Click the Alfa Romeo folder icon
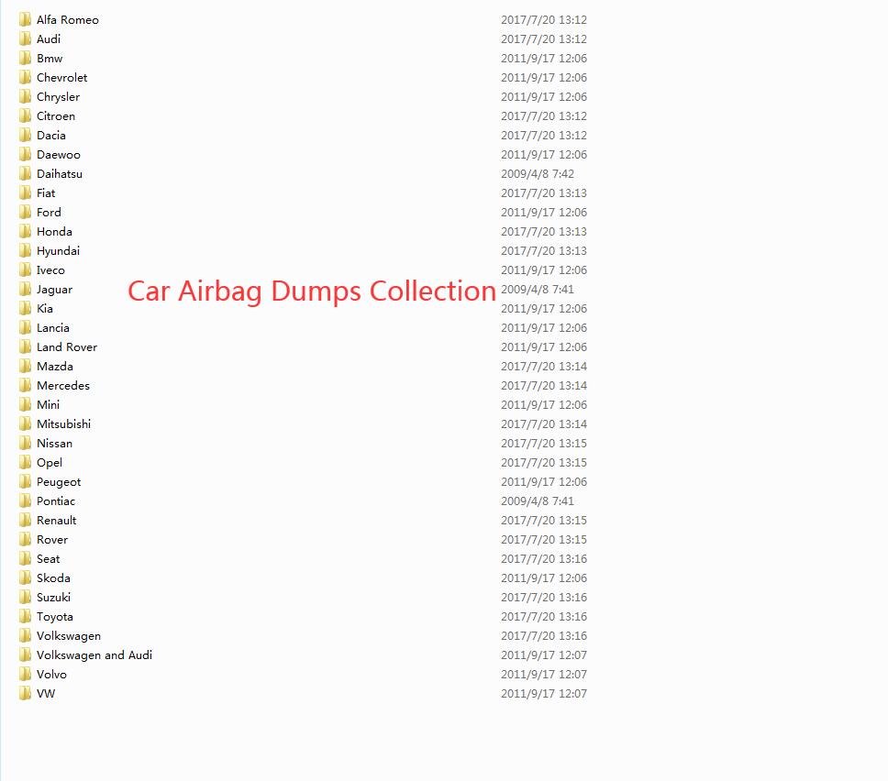The width and height of the screenshot is (888, 781). point(25,20)
